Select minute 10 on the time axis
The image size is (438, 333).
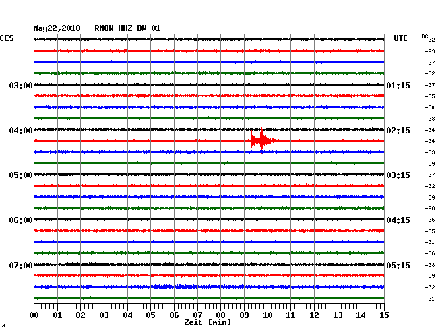point(268,315)
